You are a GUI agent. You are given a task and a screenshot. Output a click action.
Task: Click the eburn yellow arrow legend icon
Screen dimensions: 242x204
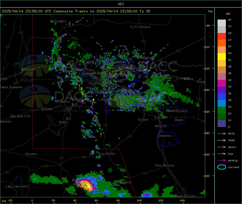pyautogui.click(x=222, y=147)
